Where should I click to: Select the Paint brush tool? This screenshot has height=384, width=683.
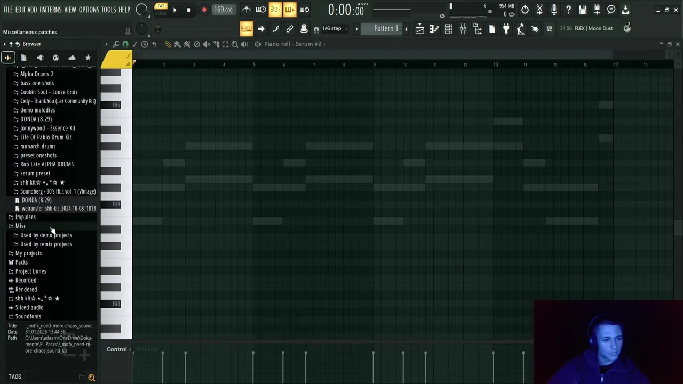[x=178, y=44]
